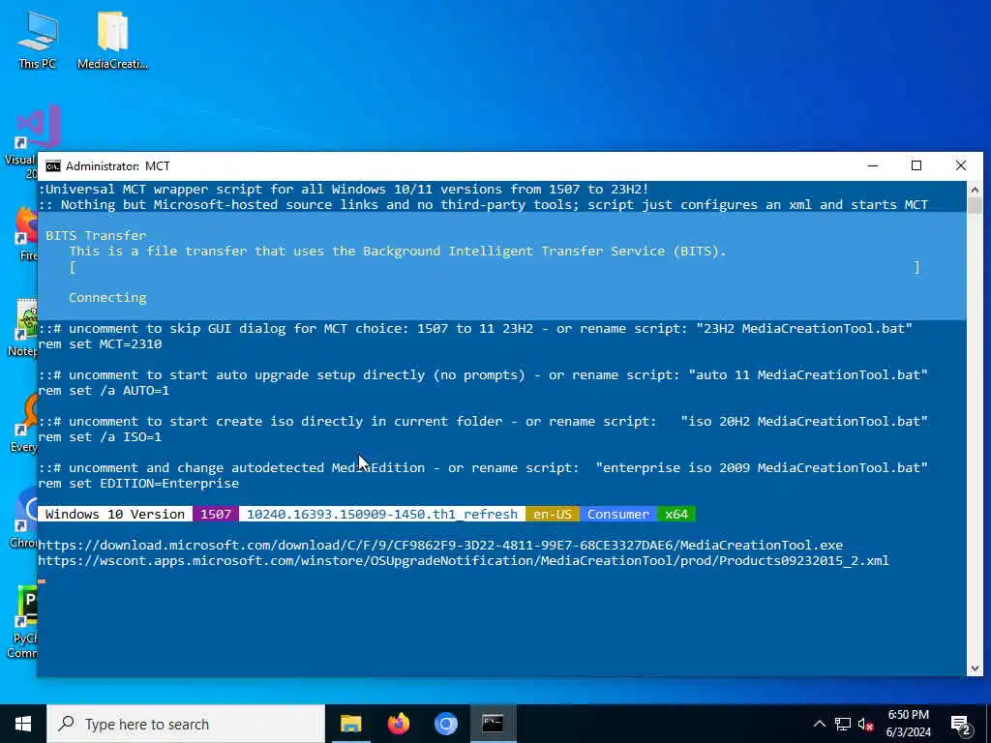
Task: Click the Type here to search box
Action: pos(186,724)
